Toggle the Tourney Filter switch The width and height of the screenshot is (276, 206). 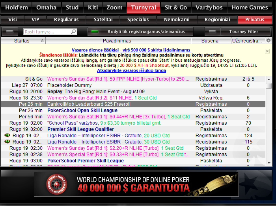213,31
